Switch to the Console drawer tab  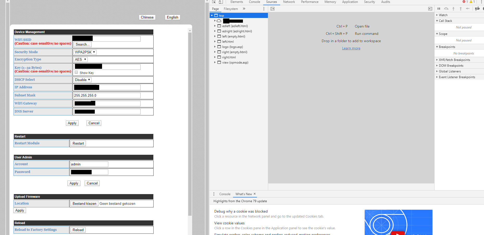(225, 194)
